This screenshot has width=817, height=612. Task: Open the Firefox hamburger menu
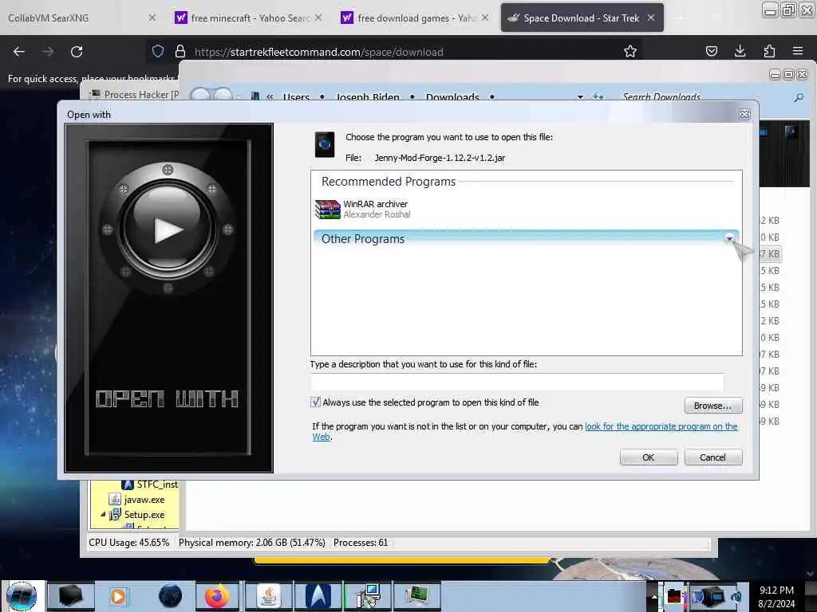click(798, 51)
